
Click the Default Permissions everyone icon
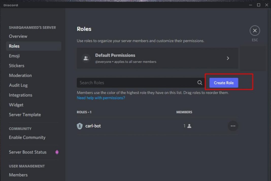coord(86,58)
